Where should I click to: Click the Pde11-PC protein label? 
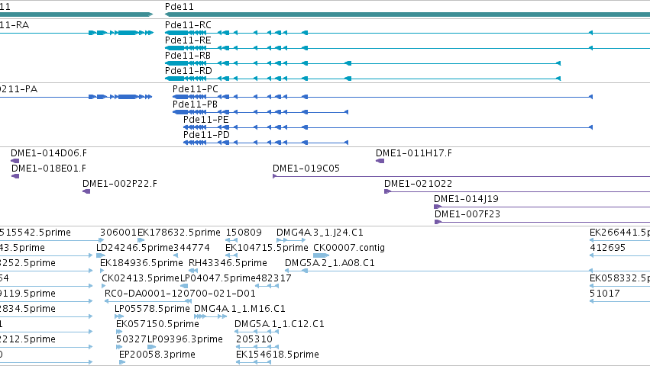tap(196, 89)
